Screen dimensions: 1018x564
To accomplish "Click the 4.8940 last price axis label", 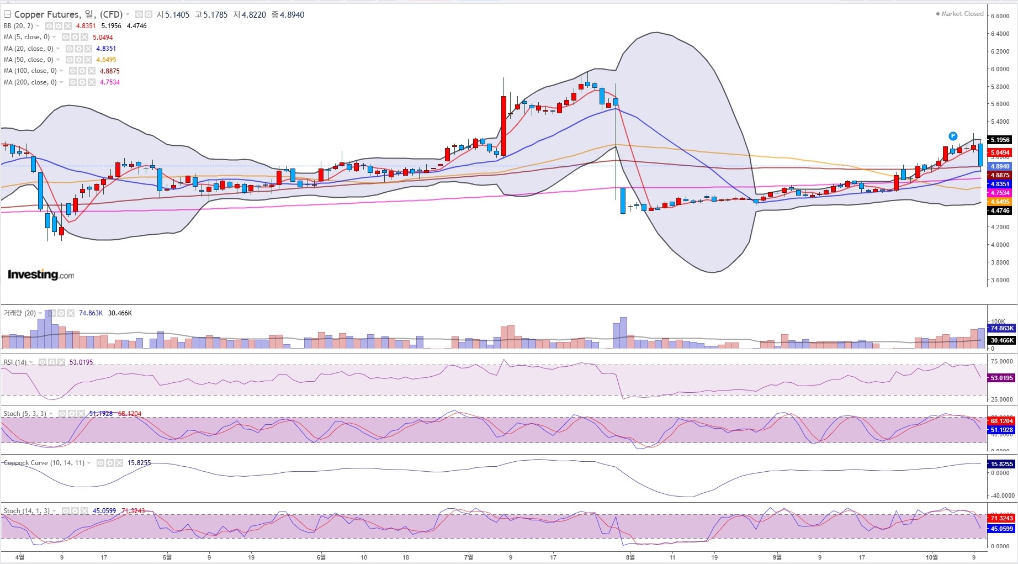I will tap(1000, 166).
